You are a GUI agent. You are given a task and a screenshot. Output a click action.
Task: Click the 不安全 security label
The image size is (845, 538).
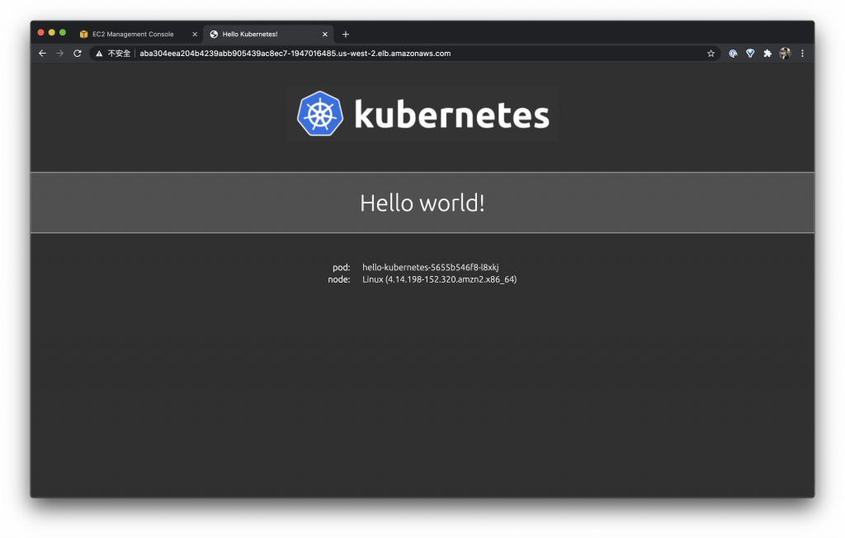coord(119,54)
